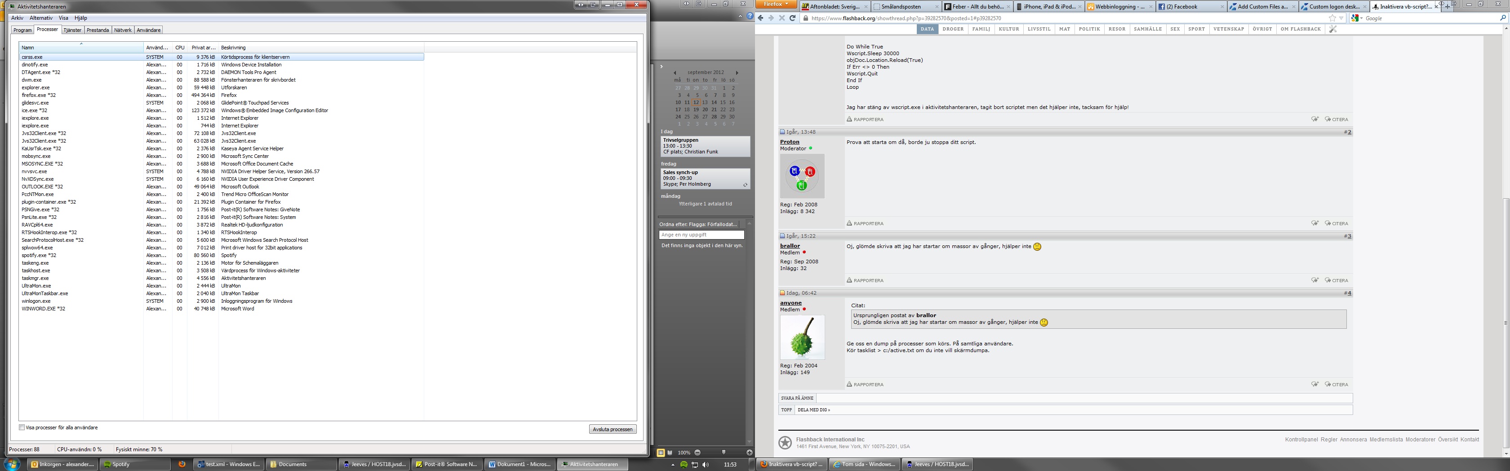Go to previous month in Outlook calendar
Image resolution: width=1510 pixels, height=471 pixels.
pos(675,73)
